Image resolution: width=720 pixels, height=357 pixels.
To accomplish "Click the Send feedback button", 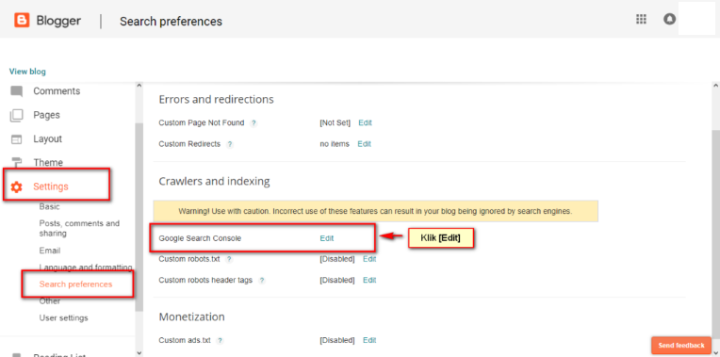I will click(x=681, y=346).
